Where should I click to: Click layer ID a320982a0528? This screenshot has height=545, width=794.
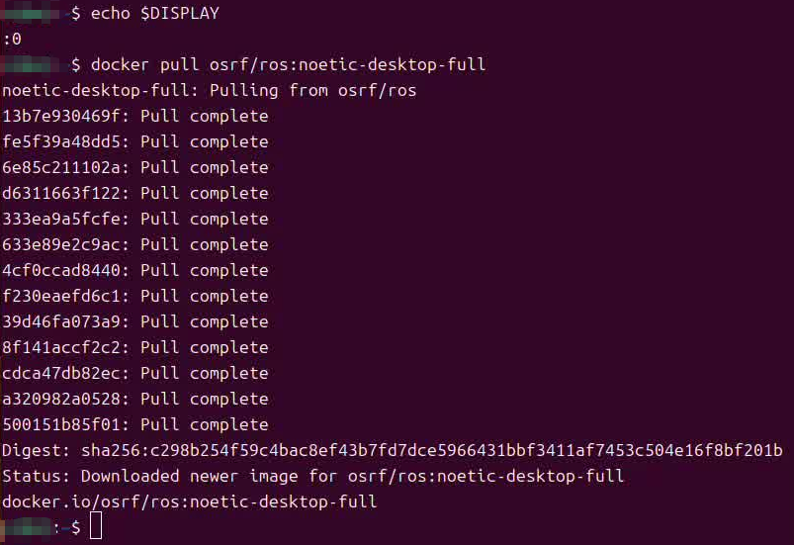click(x=61, y=400)
